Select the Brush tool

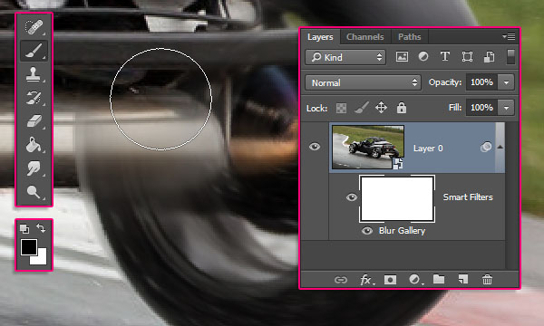(34, 51)
